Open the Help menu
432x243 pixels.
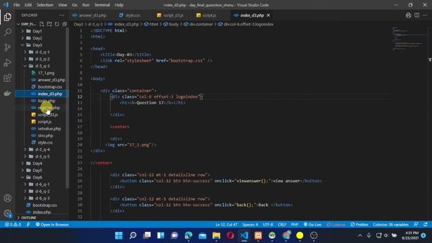point(119,5)
